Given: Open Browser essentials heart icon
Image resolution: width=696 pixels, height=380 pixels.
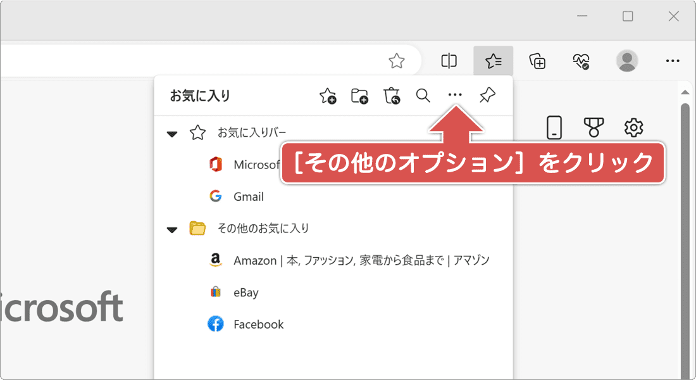Looking at the screenshot, I should point(581,61).
